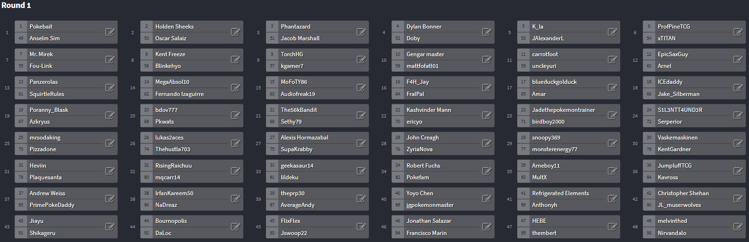Select player Refrigerated Elements
The height and width of the screenshot is (242, 749).
click(x=560, y=193)
